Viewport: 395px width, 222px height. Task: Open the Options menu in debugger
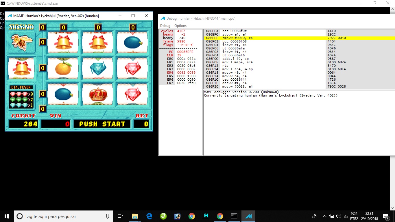click(180, 26)
